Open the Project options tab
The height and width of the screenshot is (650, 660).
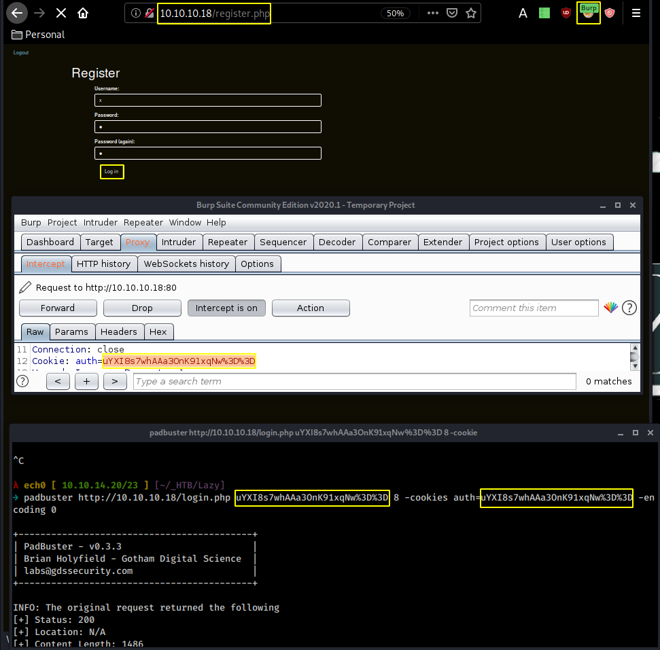point(506,242)
